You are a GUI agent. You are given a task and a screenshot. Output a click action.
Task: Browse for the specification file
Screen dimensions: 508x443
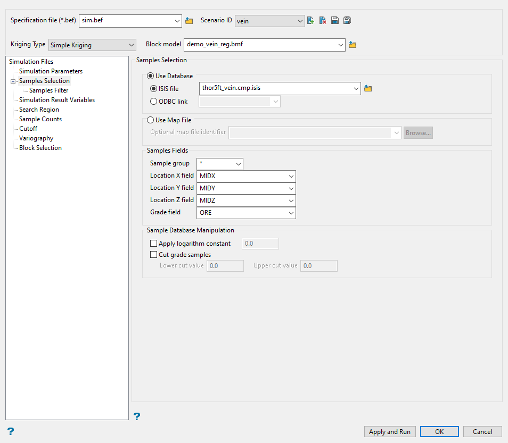(189, 21)
